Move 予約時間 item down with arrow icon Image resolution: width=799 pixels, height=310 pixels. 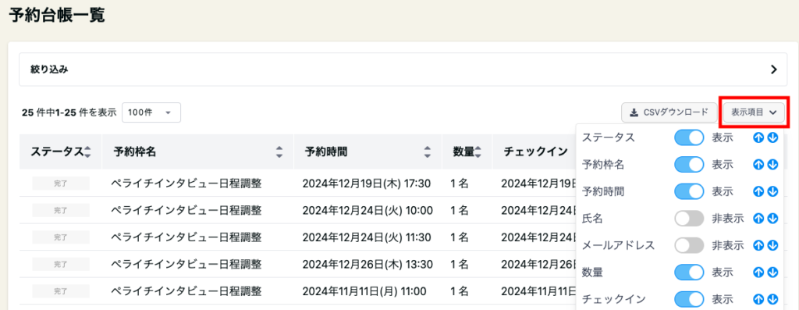tap(772, 192)
